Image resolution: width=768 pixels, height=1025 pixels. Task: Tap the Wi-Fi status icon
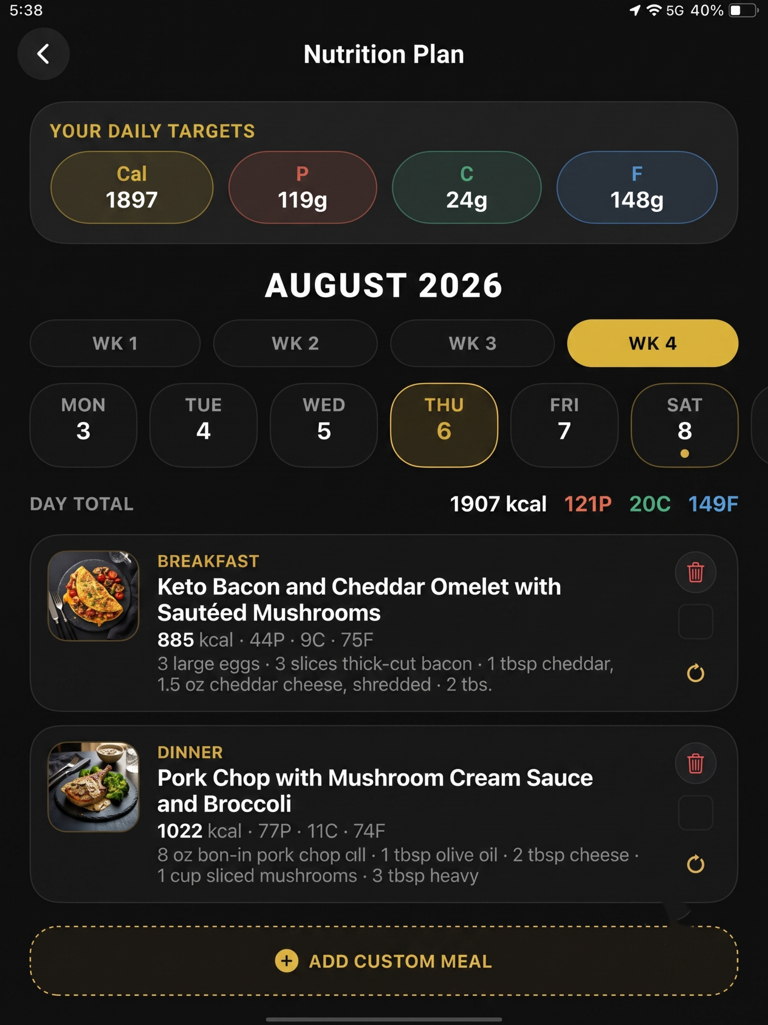(654, 10)
